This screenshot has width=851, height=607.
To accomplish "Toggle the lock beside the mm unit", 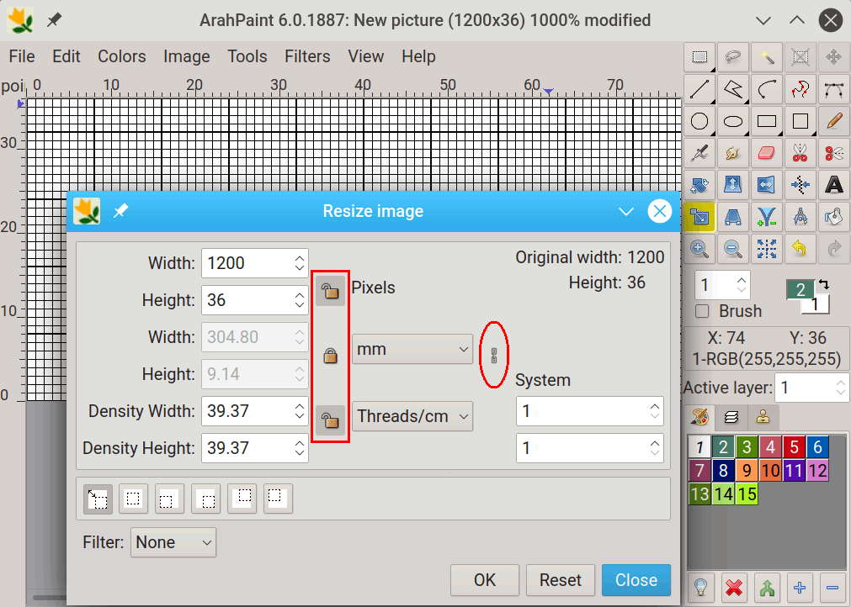I will pyautogui.click(x=331, y=356).
